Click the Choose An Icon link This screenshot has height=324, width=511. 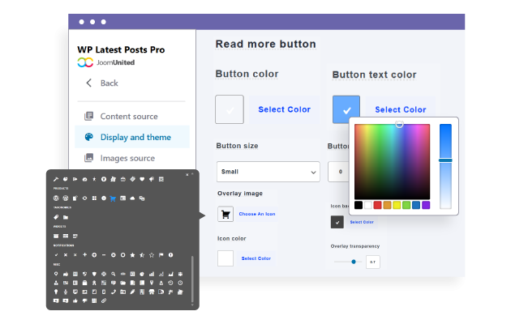[257, 214]
